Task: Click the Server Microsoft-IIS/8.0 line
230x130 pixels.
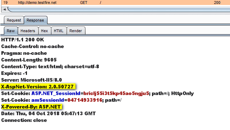Action: pos(32,80)
